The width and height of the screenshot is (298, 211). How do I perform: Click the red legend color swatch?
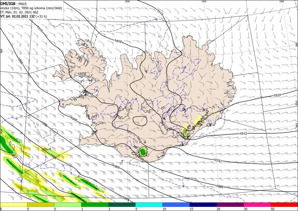point(284,204)
